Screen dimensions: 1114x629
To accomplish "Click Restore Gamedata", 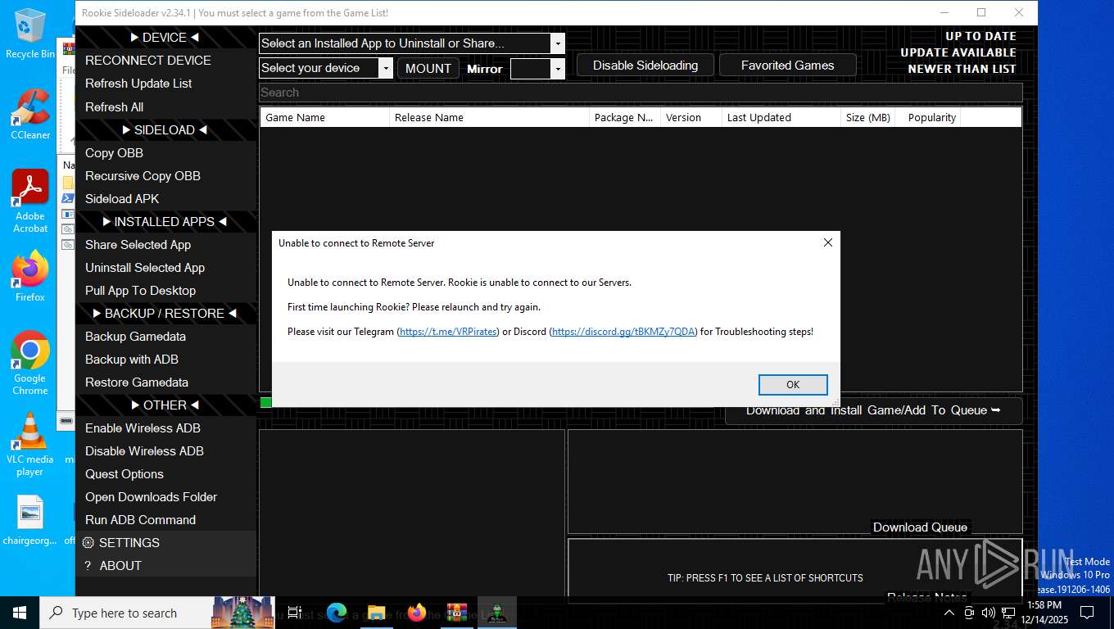I will pos(165,382).
